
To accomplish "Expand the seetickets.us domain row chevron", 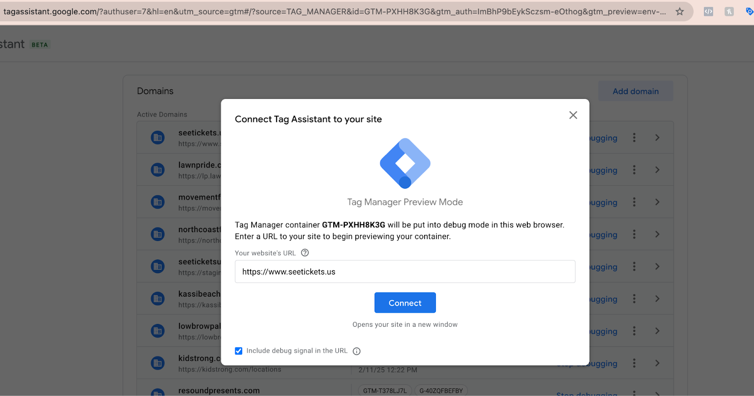I will point(657,137).
